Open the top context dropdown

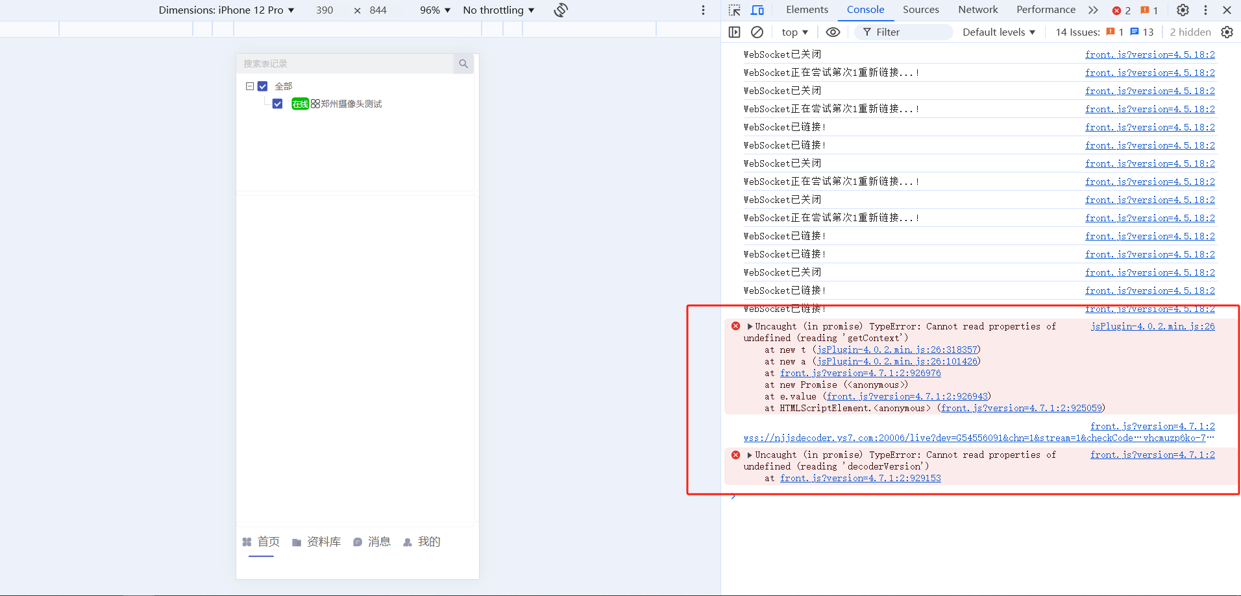point(794,32)
